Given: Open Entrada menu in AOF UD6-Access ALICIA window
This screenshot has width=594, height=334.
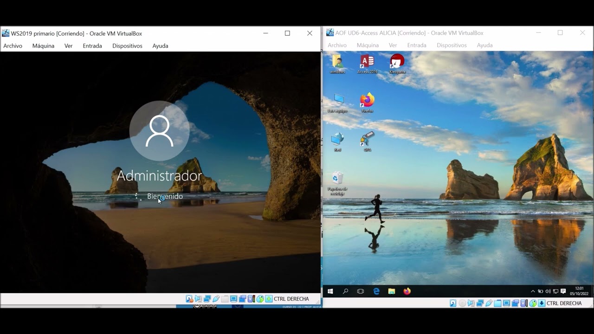Looking at the screenshot, I should pyautogui.click(x=417, y=45).
